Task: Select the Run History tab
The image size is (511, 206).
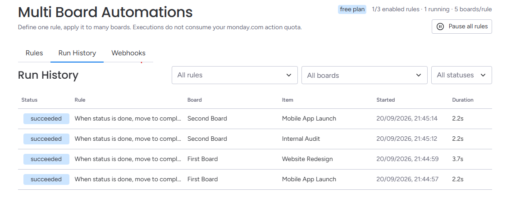Action: 77,53
